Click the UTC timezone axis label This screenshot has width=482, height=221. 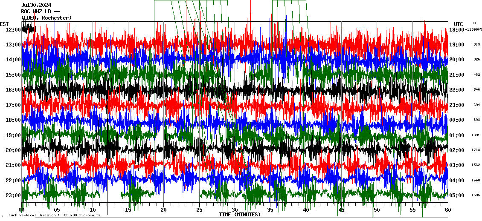click(x=458, y=24)
